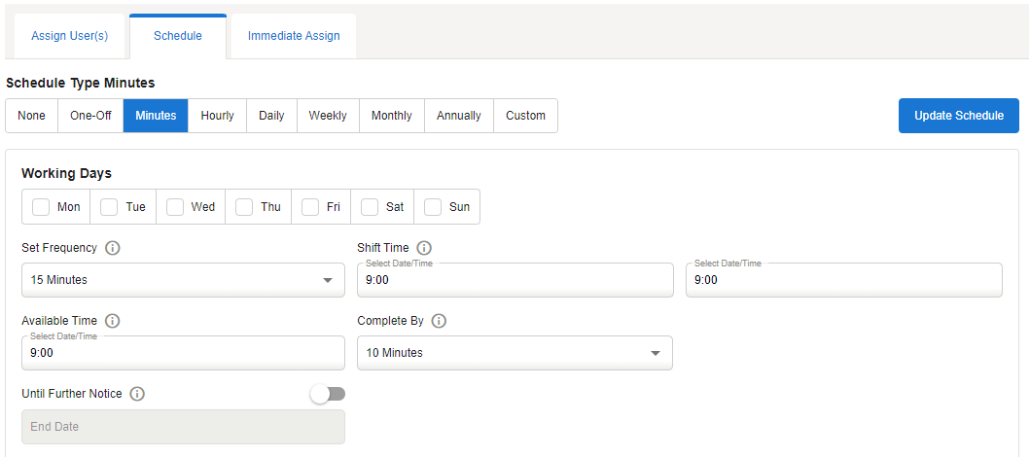Image resolution: width=1030 pixels, height=457 pixels.
Task: Select the Hourly schedule type
Action: [217, 116]
